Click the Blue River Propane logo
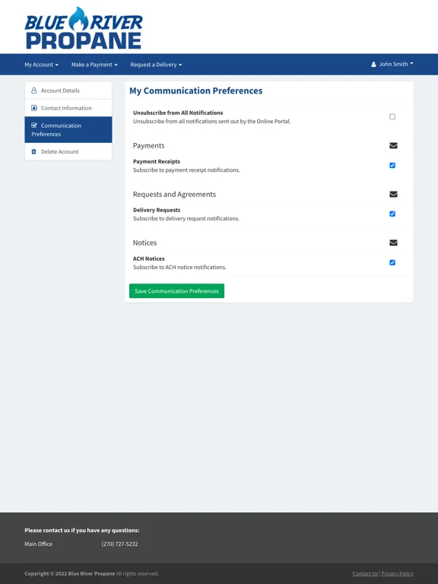438x584 pixels. click(84, 28)
